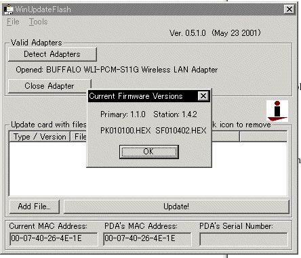Click the WinUpdateFlash title bar icon
The image size is (301, 258).
9,9
